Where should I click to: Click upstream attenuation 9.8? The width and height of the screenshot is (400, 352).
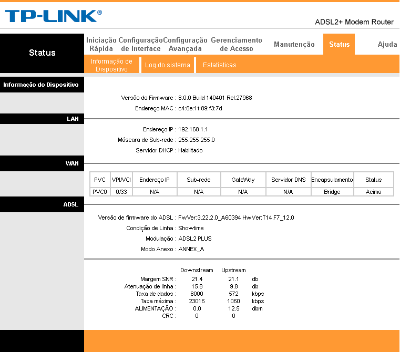point(234,286)
